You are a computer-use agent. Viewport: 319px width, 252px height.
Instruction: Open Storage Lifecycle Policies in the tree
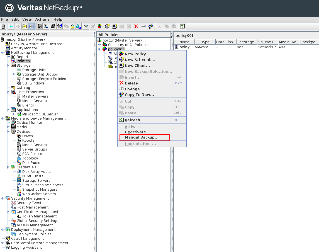pyautogui.click(x=44, y=79)
